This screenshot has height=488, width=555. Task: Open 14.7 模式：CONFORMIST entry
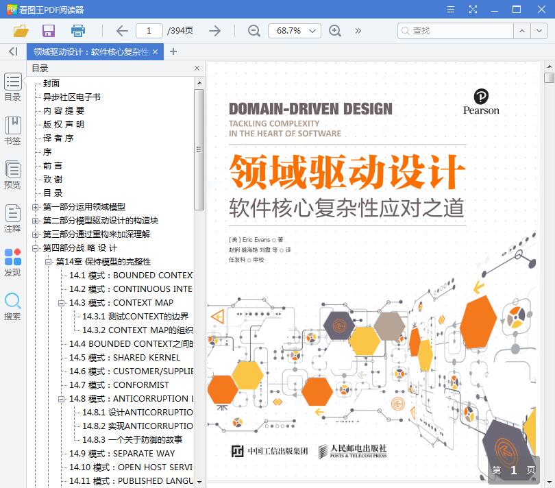[x=119, y=385]
